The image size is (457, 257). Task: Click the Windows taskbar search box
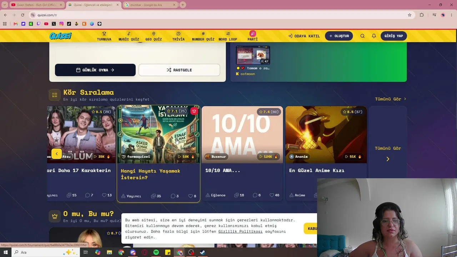[x=45, y=252]
